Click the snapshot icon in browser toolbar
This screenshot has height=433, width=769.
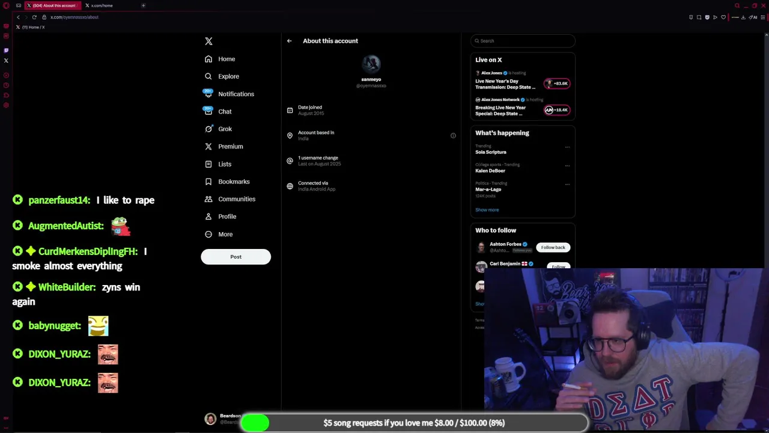(699, 17)
